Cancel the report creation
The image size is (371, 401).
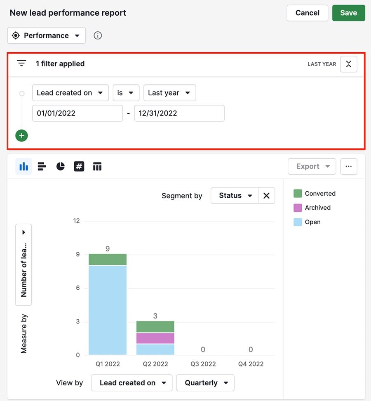point(307,13)
